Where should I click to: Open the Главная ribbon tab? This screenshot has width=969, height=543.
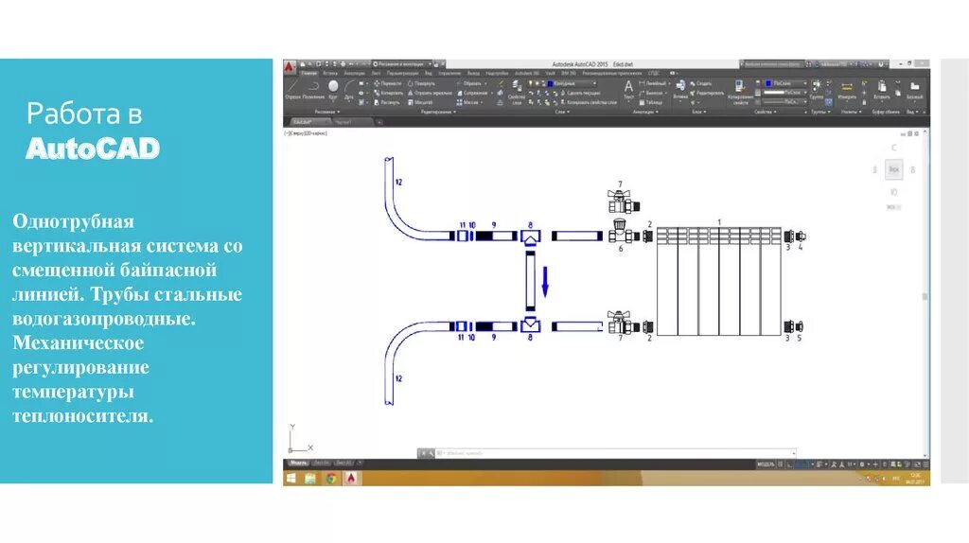309,74
